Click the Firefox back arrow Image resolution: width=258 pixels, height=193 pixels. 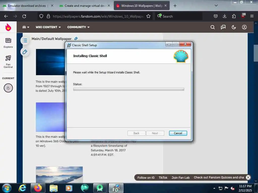pyautogui.click(x=6, y=16)
